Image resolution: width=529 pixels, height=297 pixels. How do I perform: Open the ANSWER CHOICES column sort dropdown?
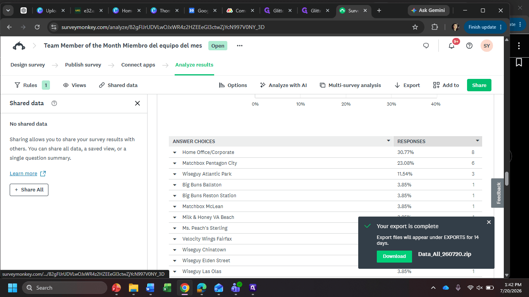(388, 141)
